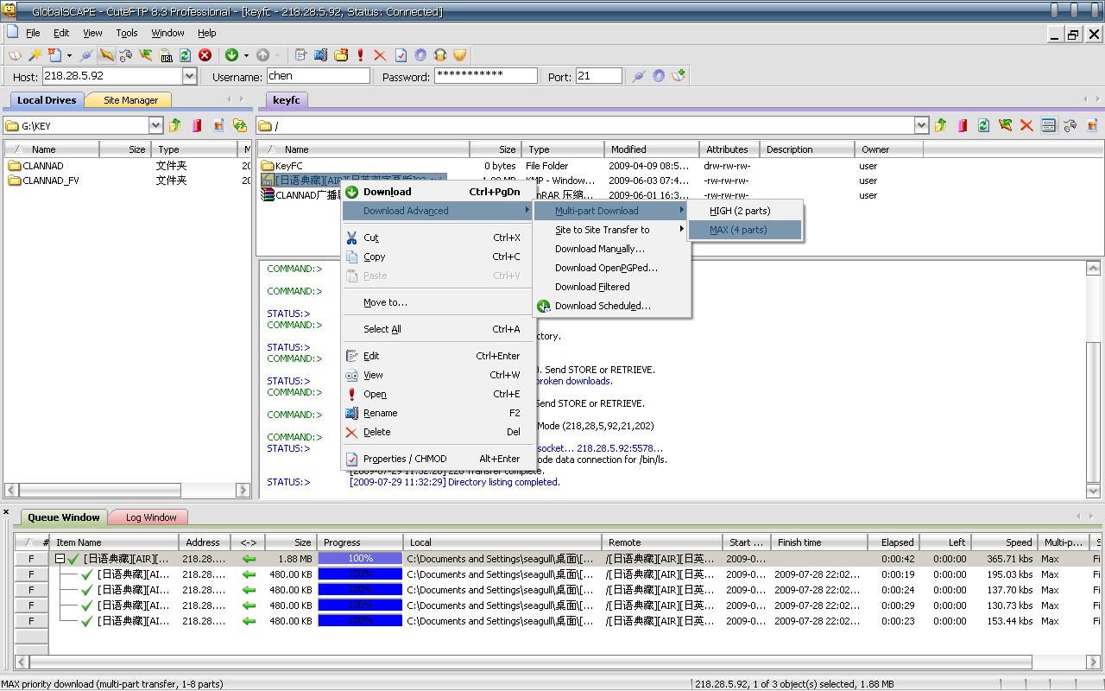This screenshot has height=691, width=1105.
Task: Click the red exclamation Execute icon
Action: pyautogui.click(x=361, y=55)
